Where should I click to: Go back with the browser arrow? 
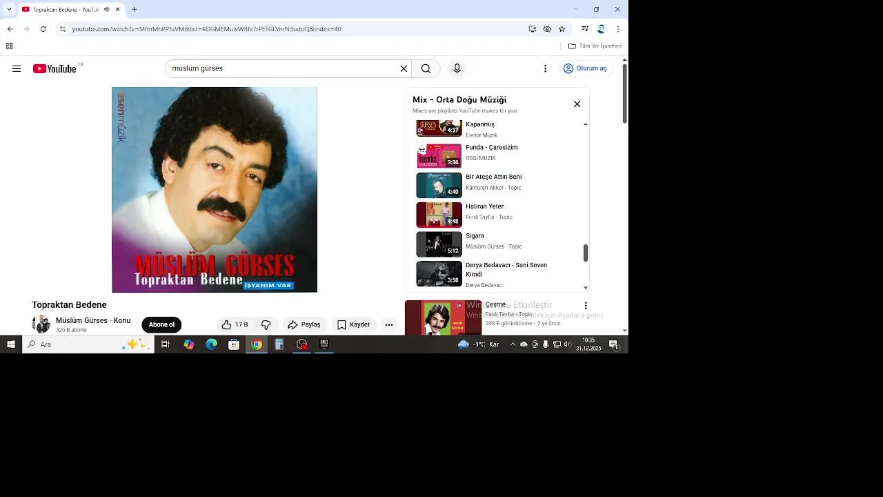[10, 29]
